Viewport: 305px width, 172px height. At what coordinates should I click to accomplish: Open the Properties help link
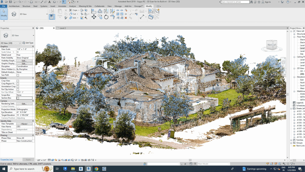tap(7, 160)
